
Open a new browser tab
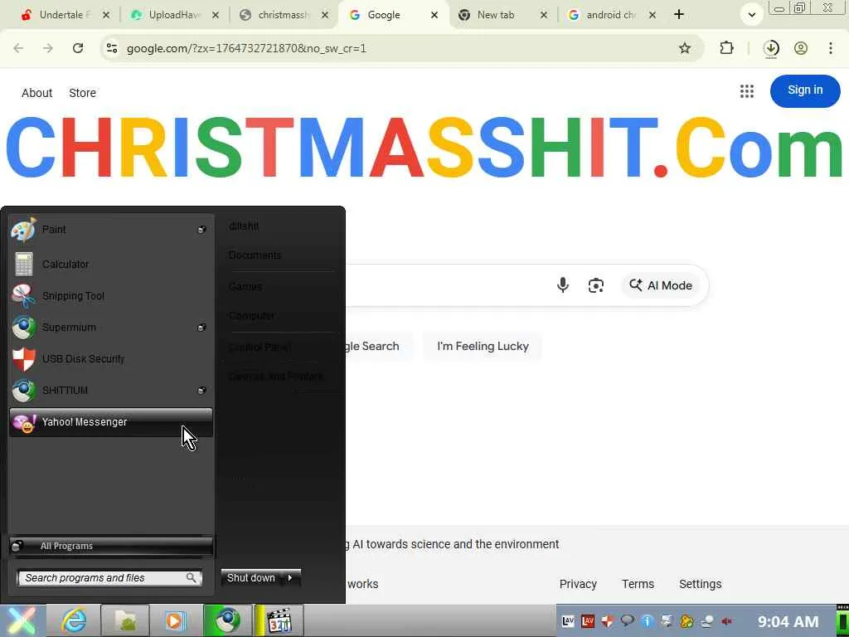(679, 15)
